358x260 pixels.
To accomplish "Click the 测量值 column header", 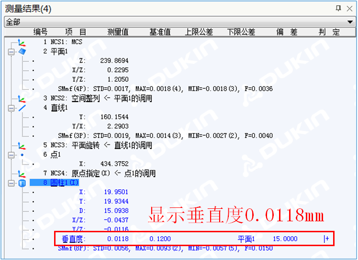I will pyautogui.click(x=118, y=32).
